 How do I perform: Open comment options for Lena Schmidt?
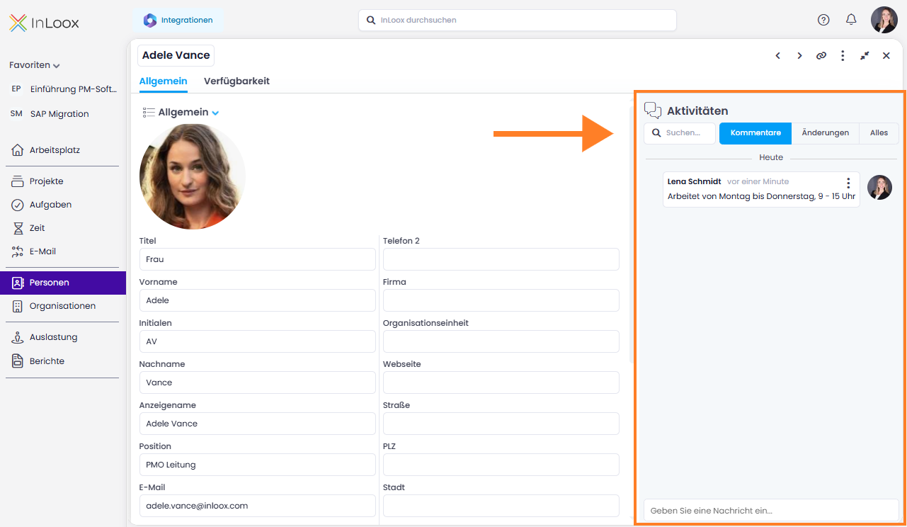(x=848, y=183)
